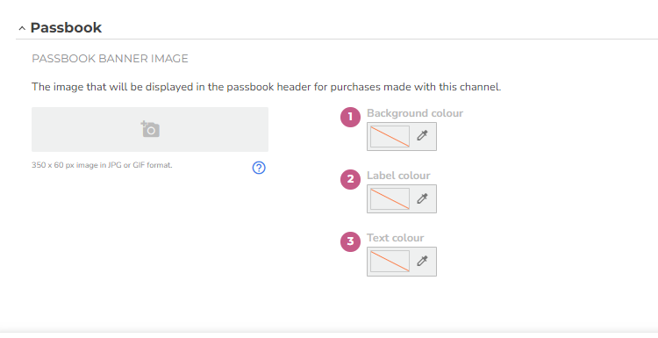Click the add-photo camera icon
Screen dimensions: 658x338
click(x=150, y=129)
